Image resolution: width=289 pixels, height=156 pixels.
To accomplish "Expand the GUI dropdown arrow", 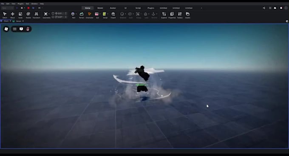I will [x=100, y=14].
